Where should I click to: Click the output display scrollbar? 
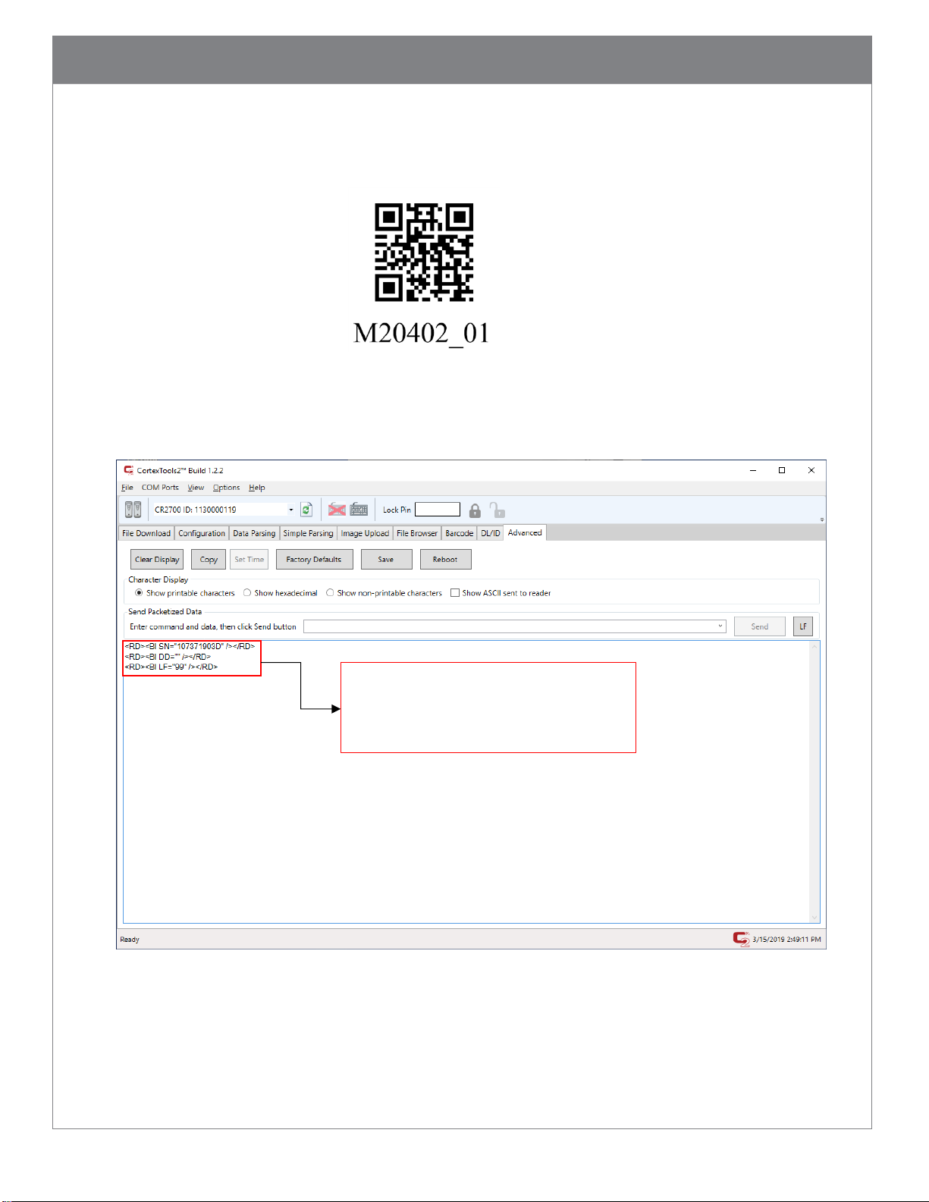coord(814,782)
